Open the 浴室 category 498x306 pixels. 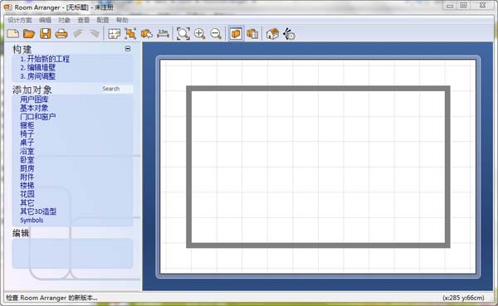click(27, 151)
